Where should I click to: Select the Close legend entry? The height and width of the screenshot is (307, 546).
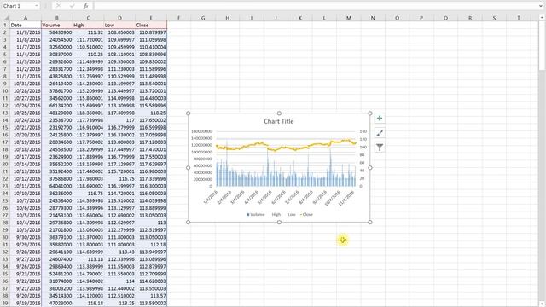click(x=306, y=214)
